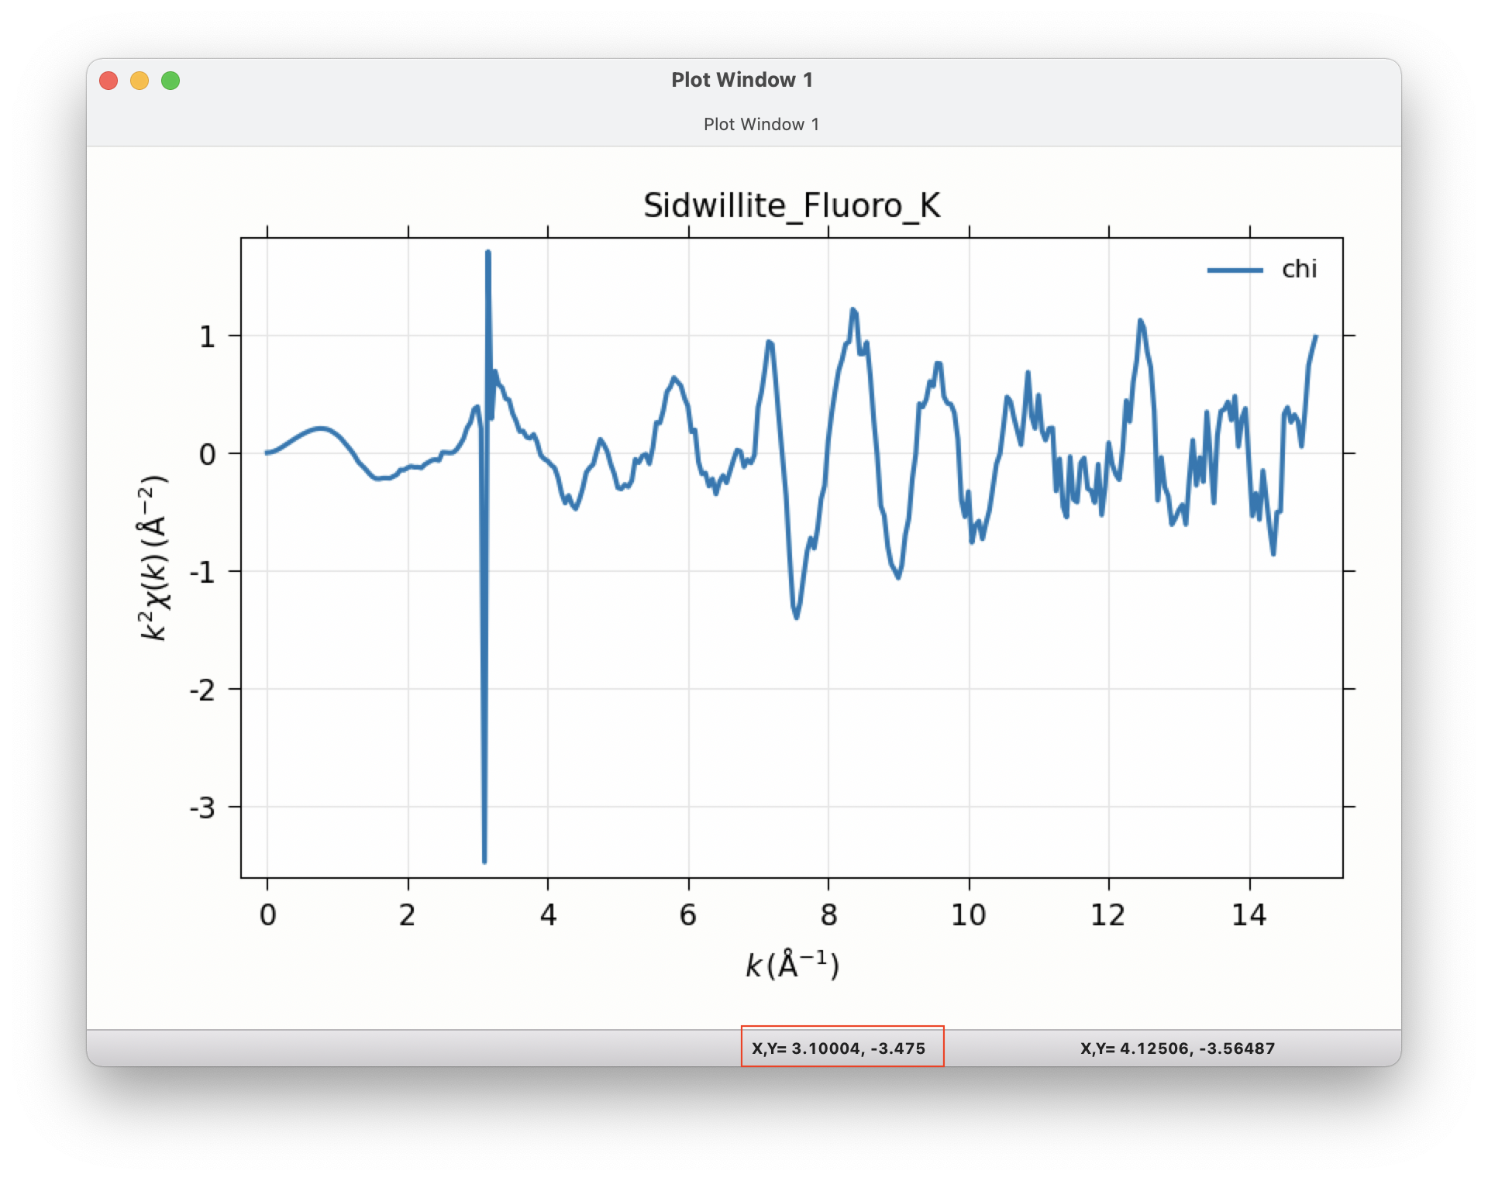This screenshot has height=1181, width=1488.
Task: Select the chi legend entry
Action: [1300, 270]
